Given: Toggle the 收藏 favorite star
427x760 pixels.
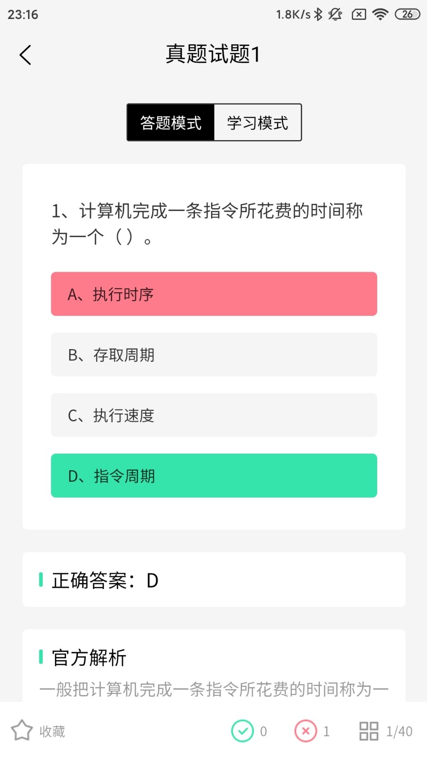Looking at the screenshot, I should 37,731.
